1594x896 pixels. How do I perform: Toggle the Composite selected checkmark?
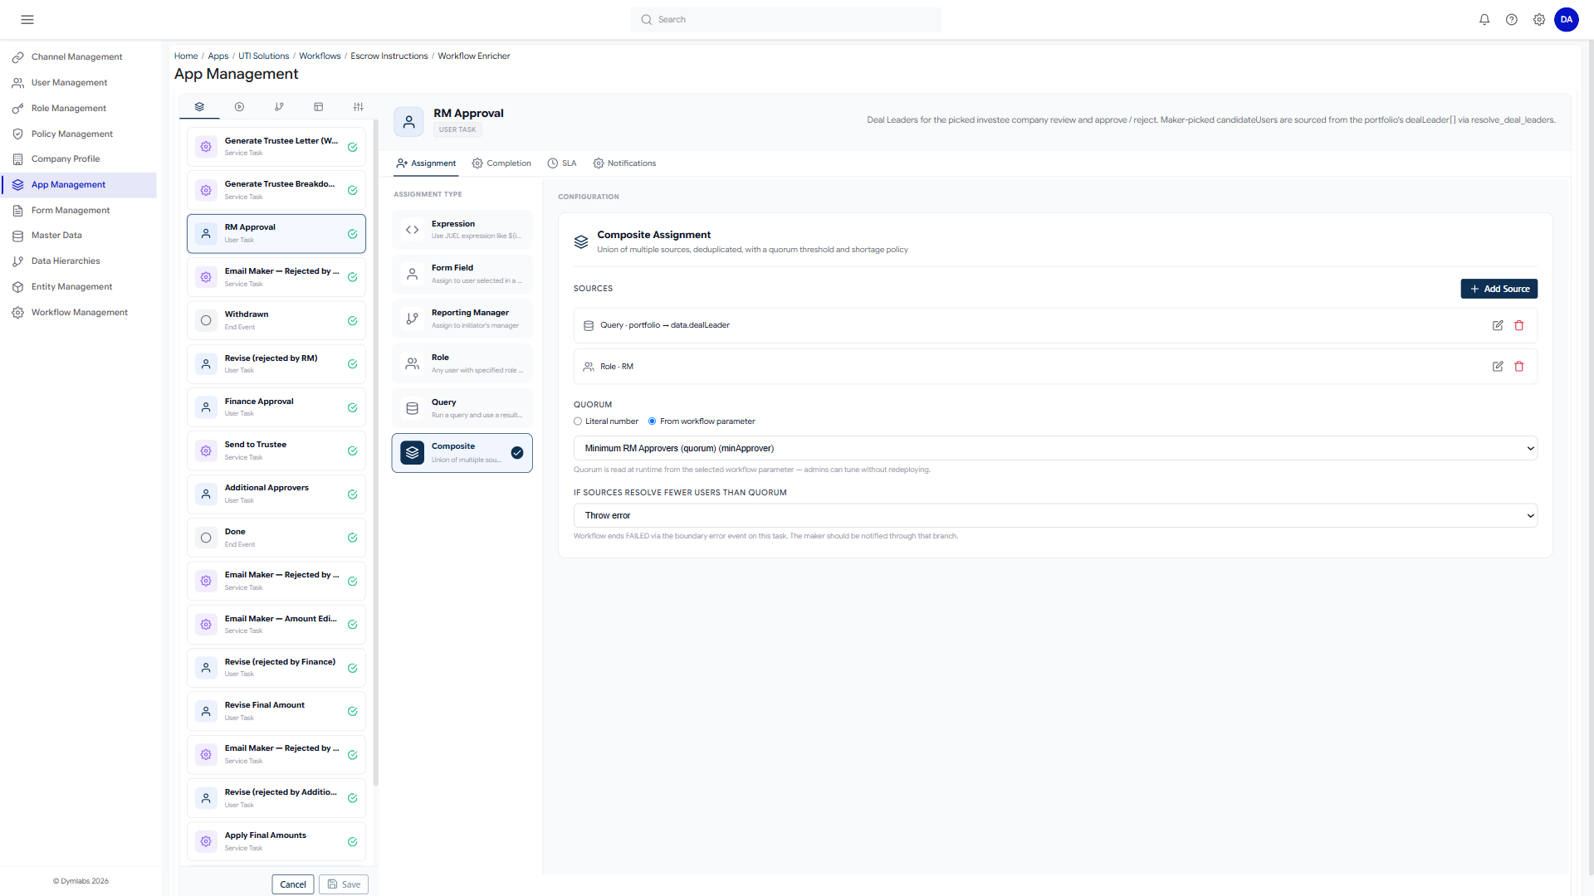517,452
